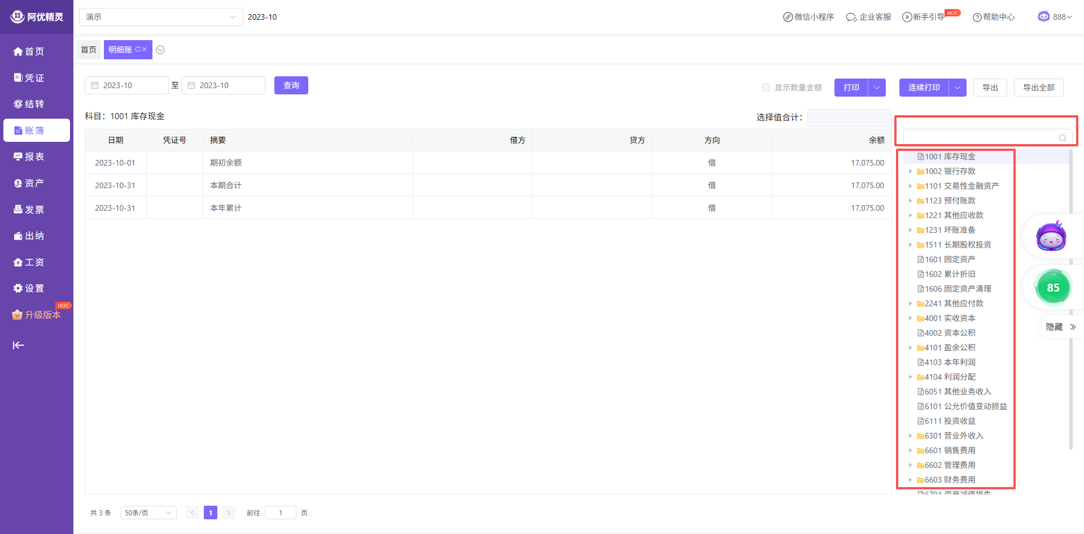The image size is (1084, 534).
Task: Collapse the sidebar with arrow icon
Action: click(x=19, y=345)
